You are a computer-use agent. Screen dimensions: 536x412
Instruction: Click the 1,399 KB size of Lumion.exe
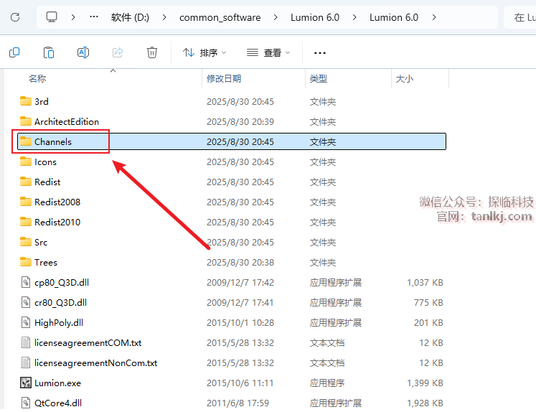click(425, 383)
